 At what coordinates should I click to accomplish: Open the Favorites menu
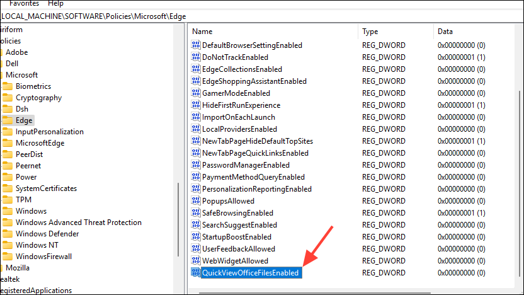pyautogui.click(x=24, y=3)
